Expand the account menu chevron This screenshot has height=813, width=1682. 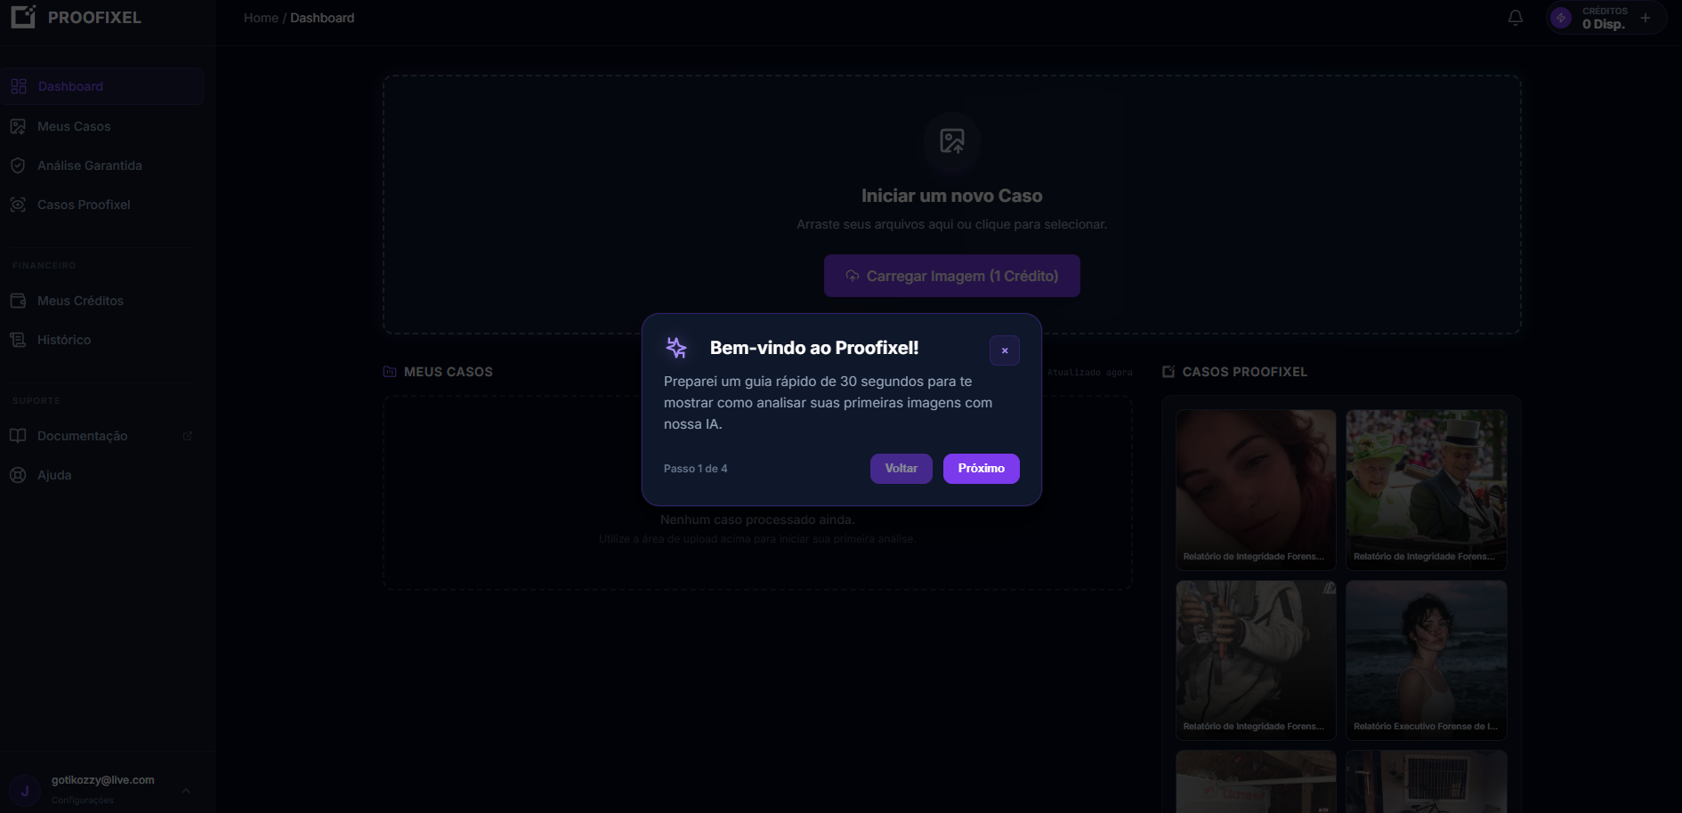[x=186, y=791]
